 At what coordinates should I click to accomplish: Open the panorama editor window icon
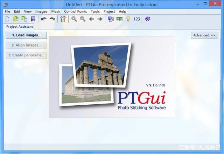[x=111, y=19]
